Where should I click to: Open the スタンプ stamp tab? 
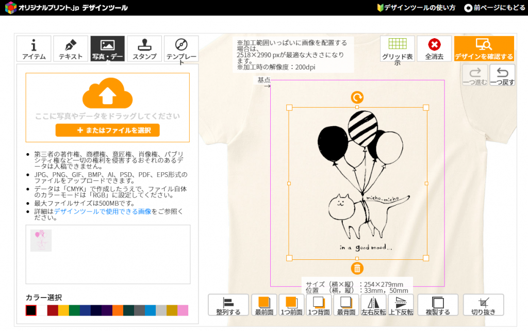(x=144, y=48)
